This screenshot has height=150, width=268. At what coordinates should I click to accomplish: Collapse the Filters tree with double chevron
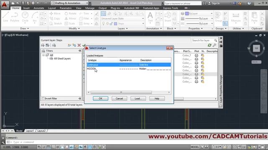[80, 51]
